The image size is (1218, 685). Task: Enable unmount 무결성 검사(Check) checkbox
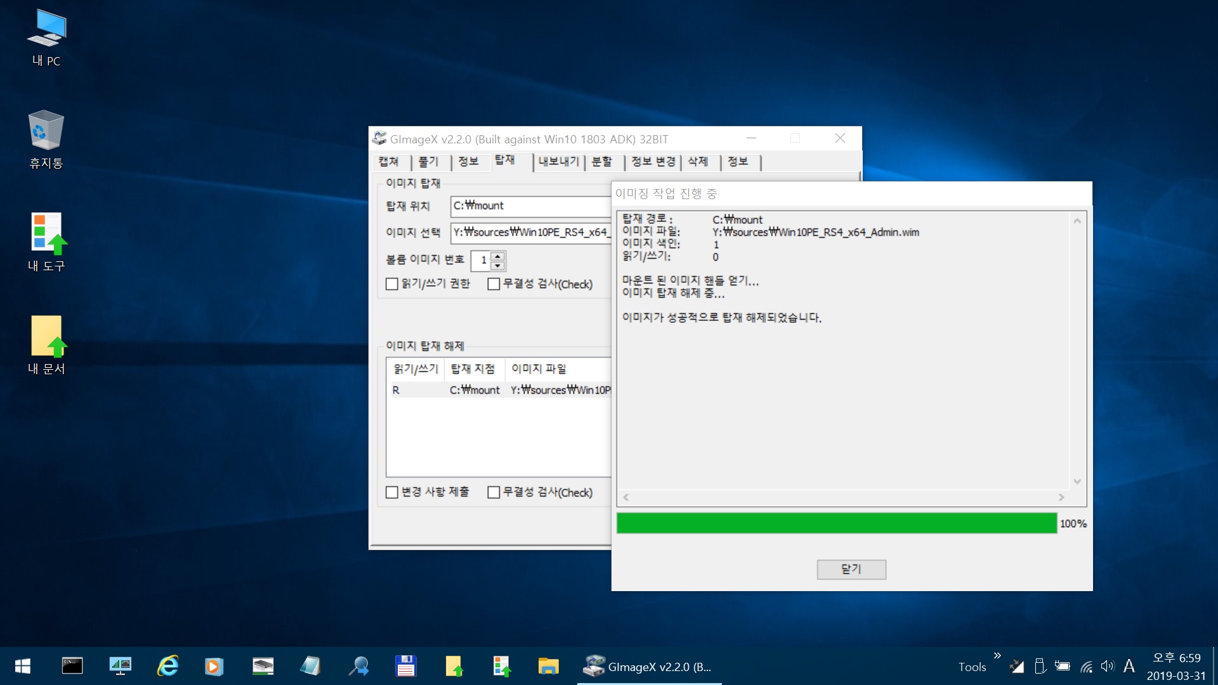[494, 492]
